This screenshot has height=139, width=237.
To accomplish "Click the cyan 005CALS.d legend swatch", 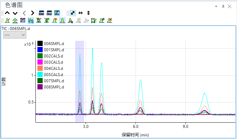I will click(x=40, y=74).
